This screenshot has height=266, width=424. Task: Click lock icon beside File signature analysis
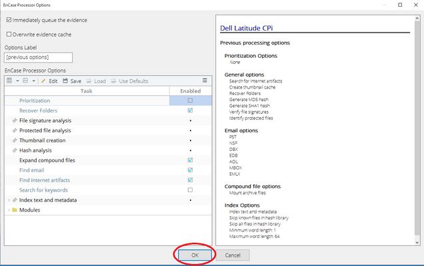(14, 120)
